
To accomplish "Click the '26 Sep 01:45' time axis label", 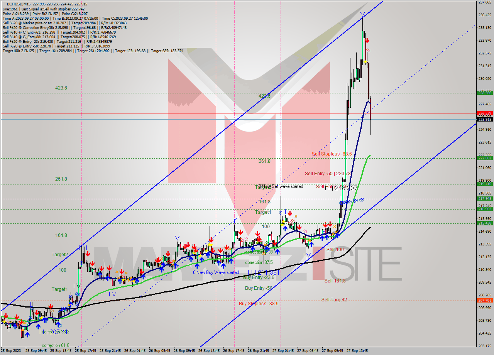I will point(135,351).
